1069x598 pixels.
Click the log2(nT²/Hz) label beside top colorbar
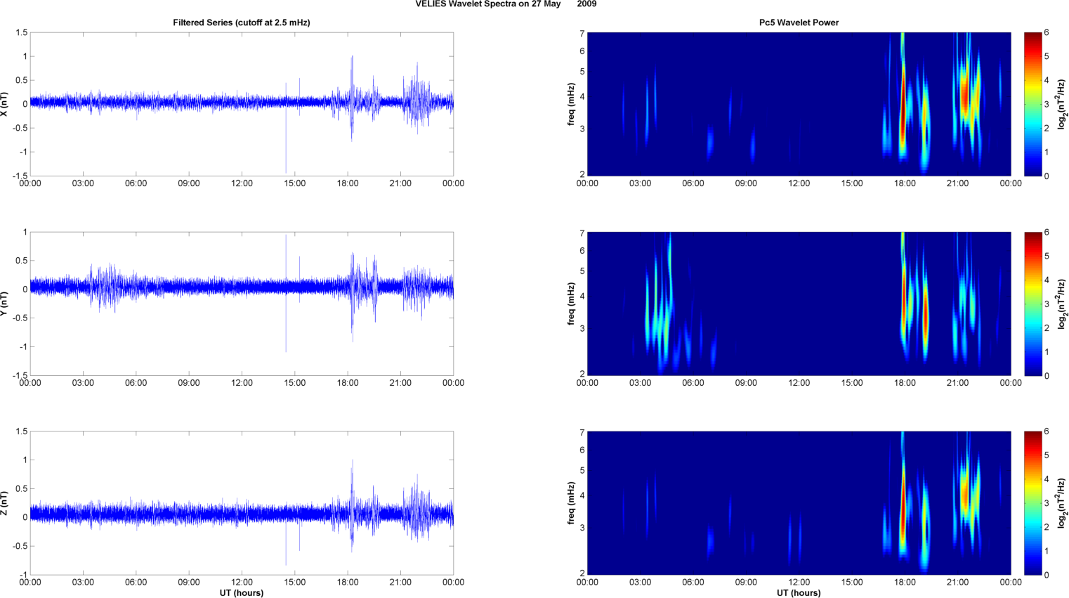[x=1063, y=104]
